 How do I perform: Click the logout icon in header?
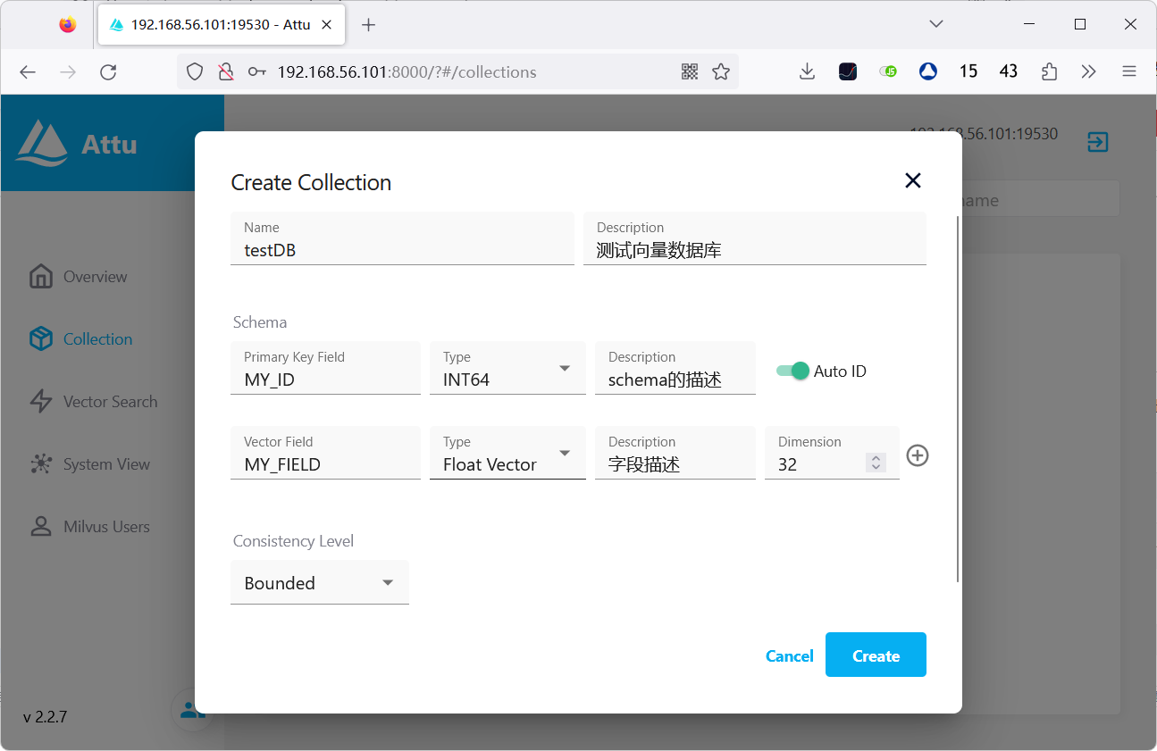[x=1097, y=141]
